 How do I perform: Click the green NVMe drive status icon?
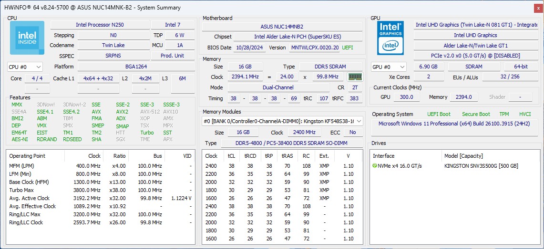pos(375,166)
